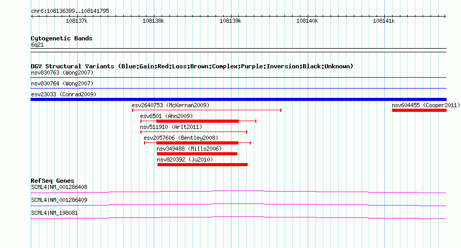Image resolution: width=461 pixels, height=248 pixels.
Task: Click the nsv820392 (Ju2010) red bar
Action: point(203,165)
